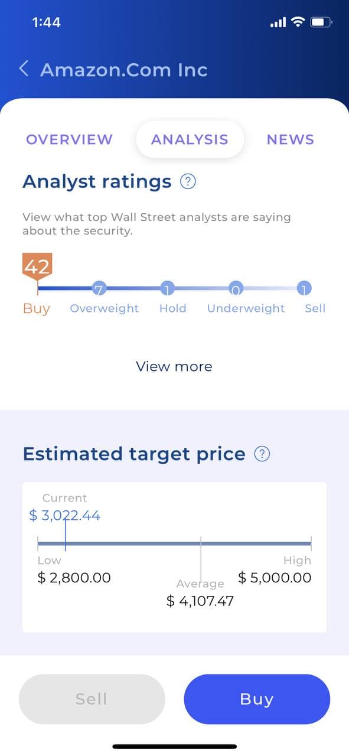Open the Estimated target price help icon
Screen dimensions: 349x756
click(262, 454)
